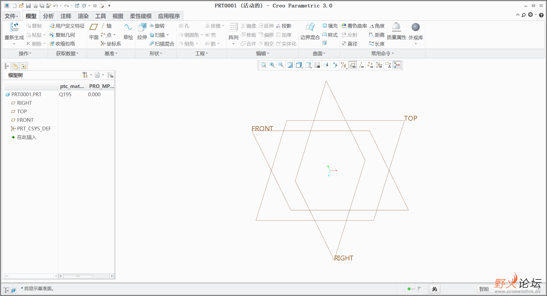The width and height of the screenshot is (547, 296).
Task: Click the Projection (投影) tool
Action: pos(284,26)
